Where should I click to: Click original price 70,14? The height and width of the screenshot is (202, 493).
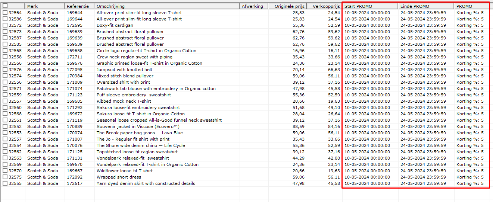click(x=299, y=70)
